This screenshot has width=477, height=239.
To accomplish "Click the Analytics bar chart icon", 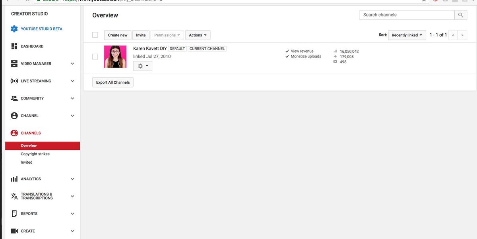I will tap(14, 179).
